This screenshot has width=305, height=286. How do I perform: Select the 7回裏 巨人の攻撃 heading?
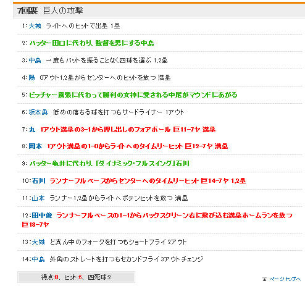click(50, 11)
